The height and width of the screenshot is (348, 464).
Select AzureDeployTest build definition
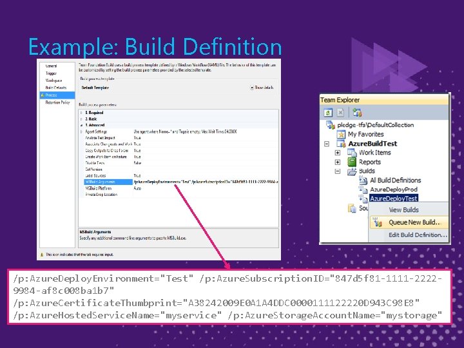394,198
